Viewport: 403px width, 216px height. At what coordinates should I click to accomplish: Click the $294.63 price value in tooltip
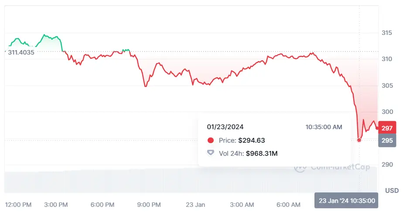tap(252, 141)
